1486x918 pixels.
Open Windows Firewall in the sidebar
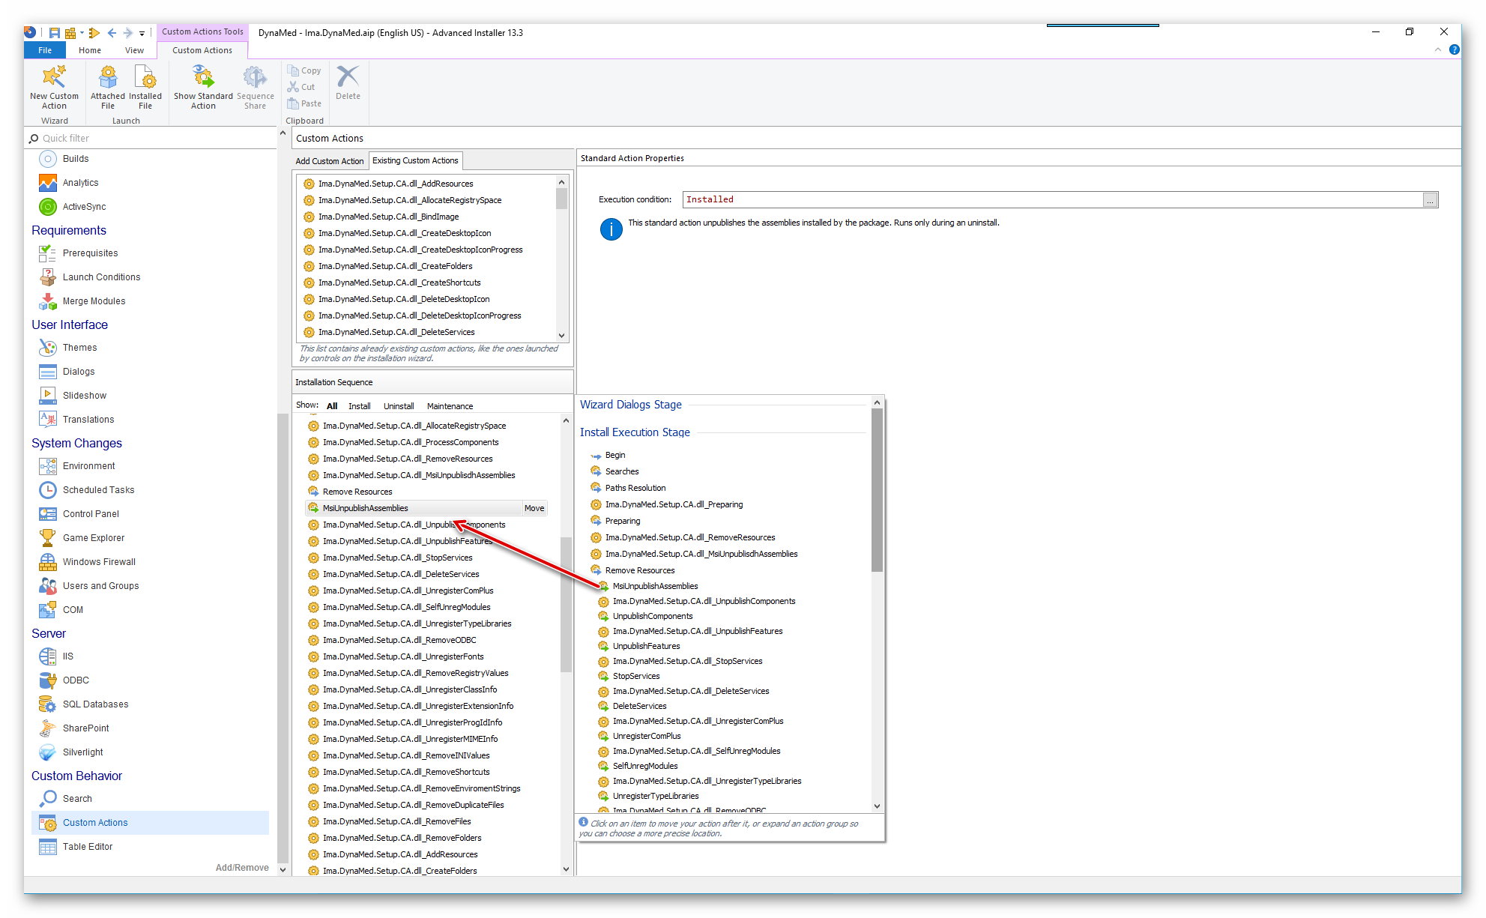pyautogui.click(x=99, y=562)
